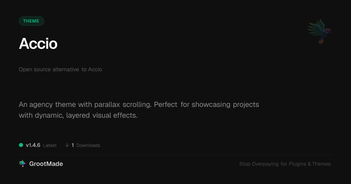The height and width of the screenshot is (184, 351).
Task: Open the GrootMade brand name
Action: click(x=46, y=164)
